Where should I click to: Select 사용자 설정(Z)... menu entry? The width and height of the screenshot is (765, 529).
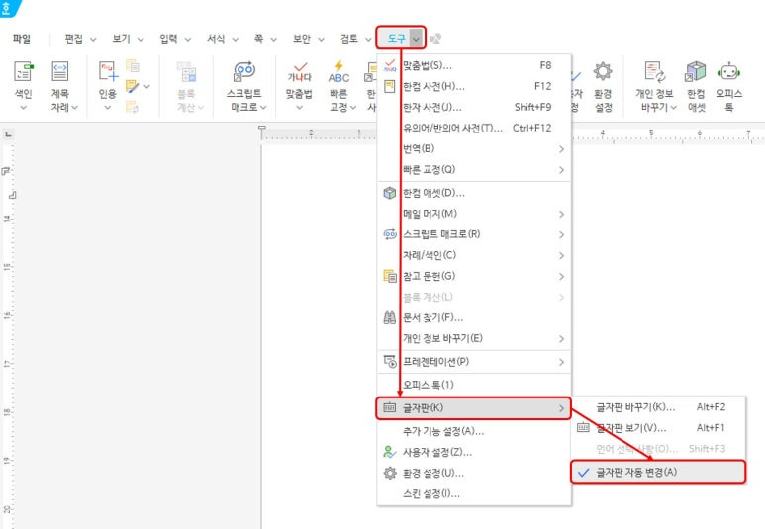tap(474, 453)
